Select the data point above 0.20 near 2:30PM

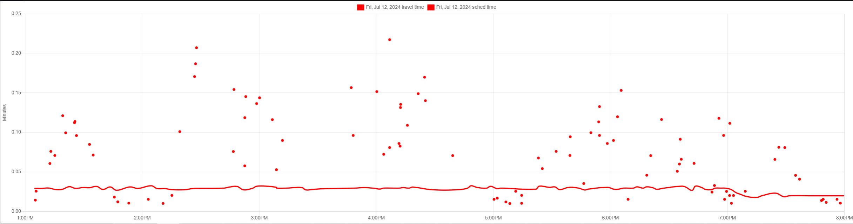196,48
